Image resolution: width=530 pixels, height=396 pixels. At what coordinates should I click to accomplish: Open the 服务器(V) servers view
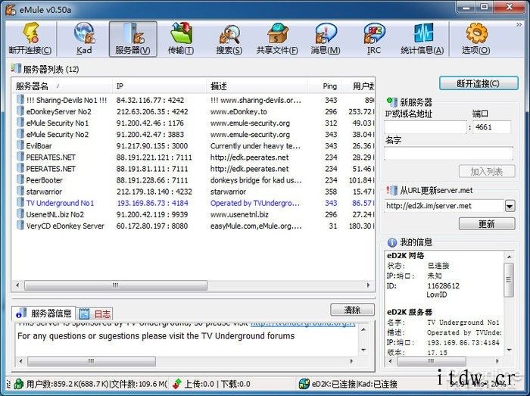coord(132,39)
